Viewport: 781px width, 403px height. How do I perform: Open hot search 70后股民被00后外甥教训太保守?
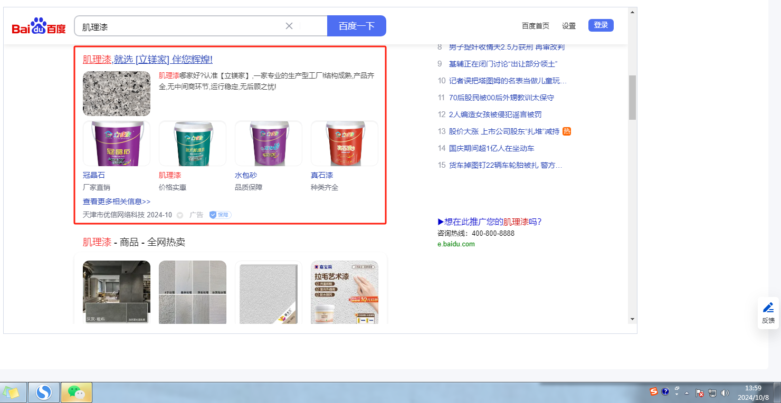pos(501,98)
